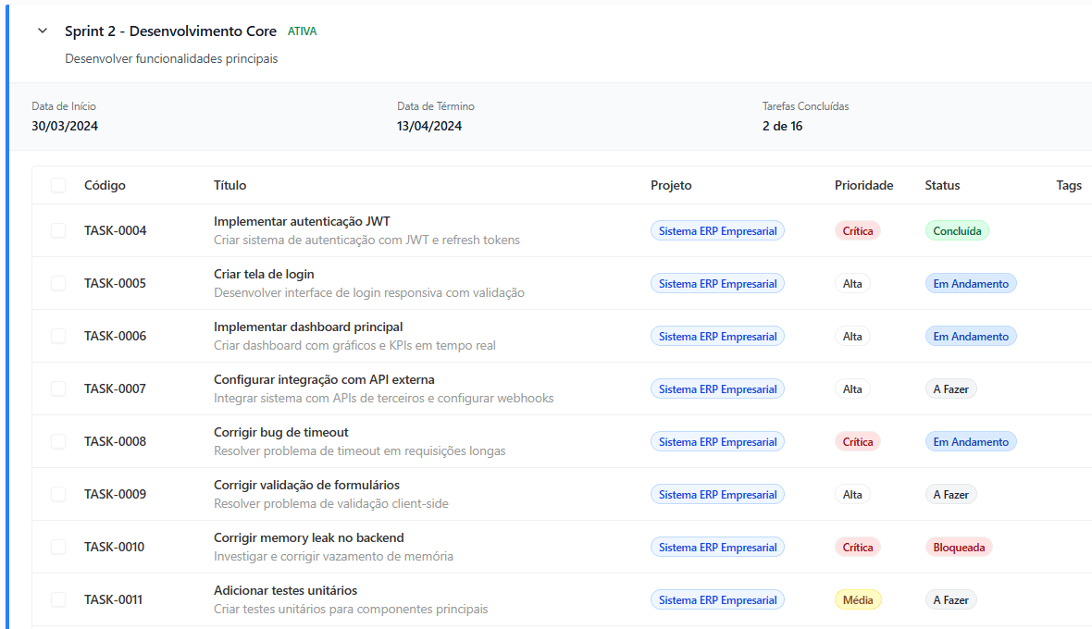Click the Concluída status pill on TASK-0004
The height and width of the screenshot is (629, 1092).
coord(957,230)
